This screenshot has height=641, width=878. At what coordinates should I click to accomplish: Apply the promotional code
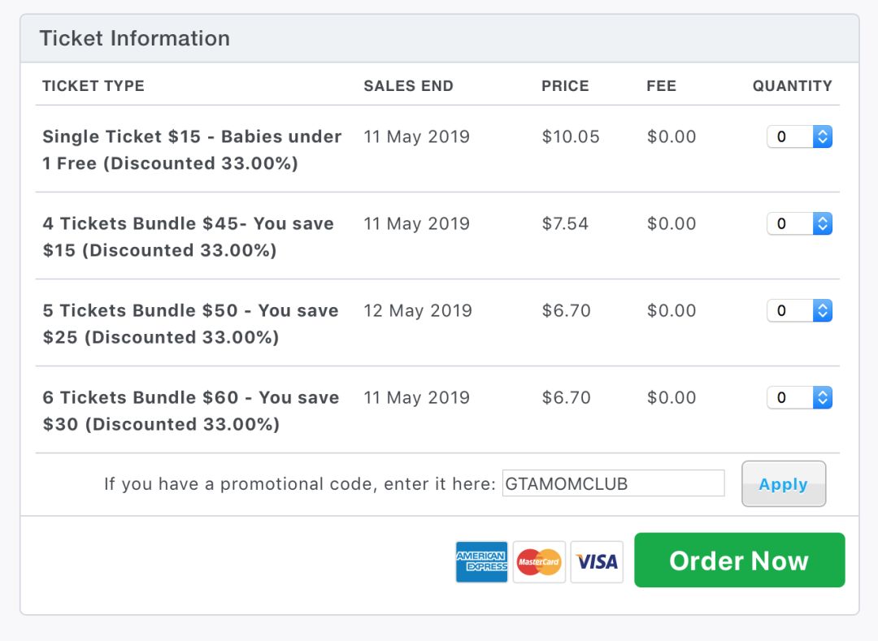[x=784, y=484]
